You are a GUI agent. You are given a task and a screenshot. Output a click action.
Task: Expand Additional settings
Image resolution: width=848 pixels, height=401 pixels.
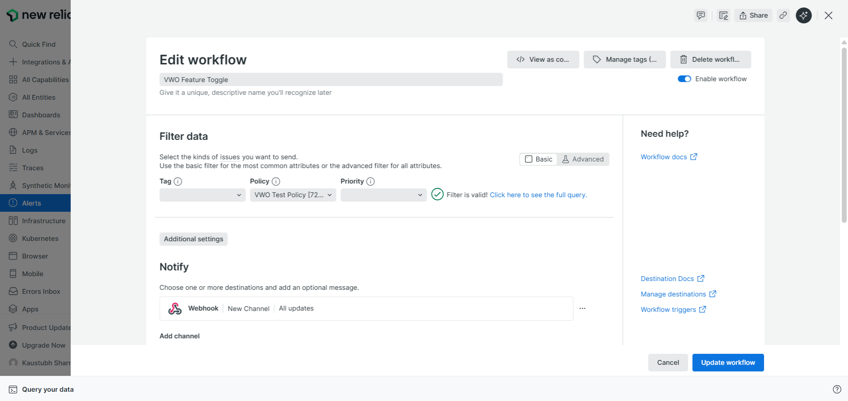pyautogui.click(x=194, y=239)
